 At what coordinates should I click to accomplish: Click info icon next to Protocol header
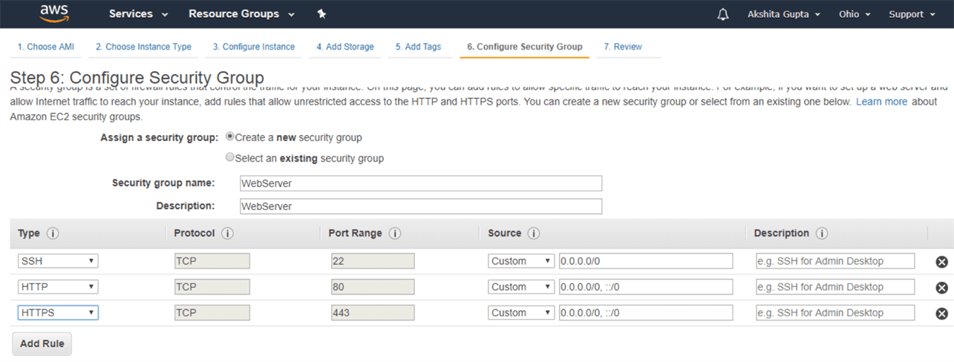[227, 234]
